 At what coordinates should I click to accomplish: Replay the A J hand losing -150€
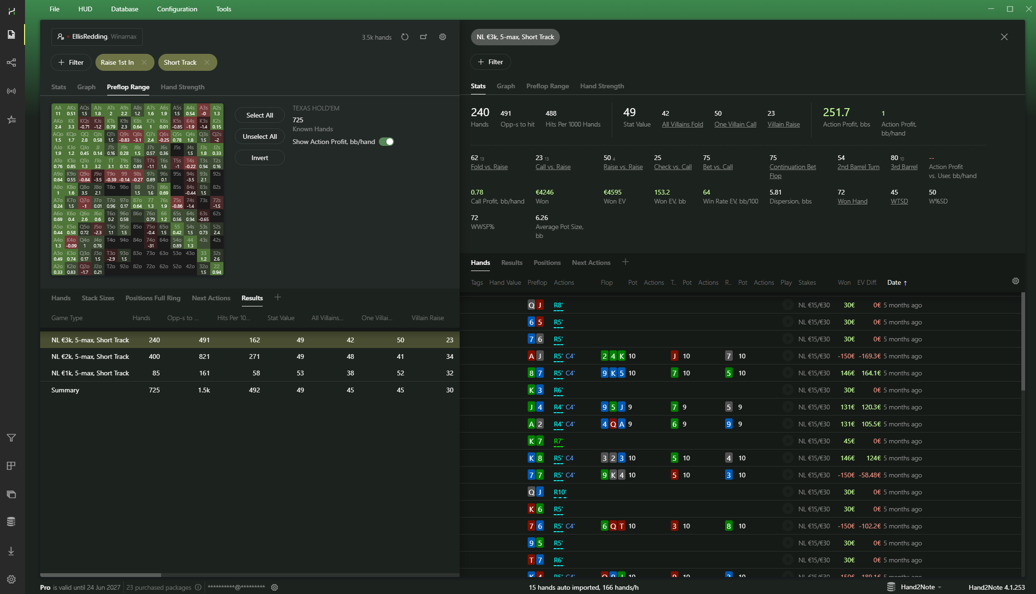click(788, 356)
